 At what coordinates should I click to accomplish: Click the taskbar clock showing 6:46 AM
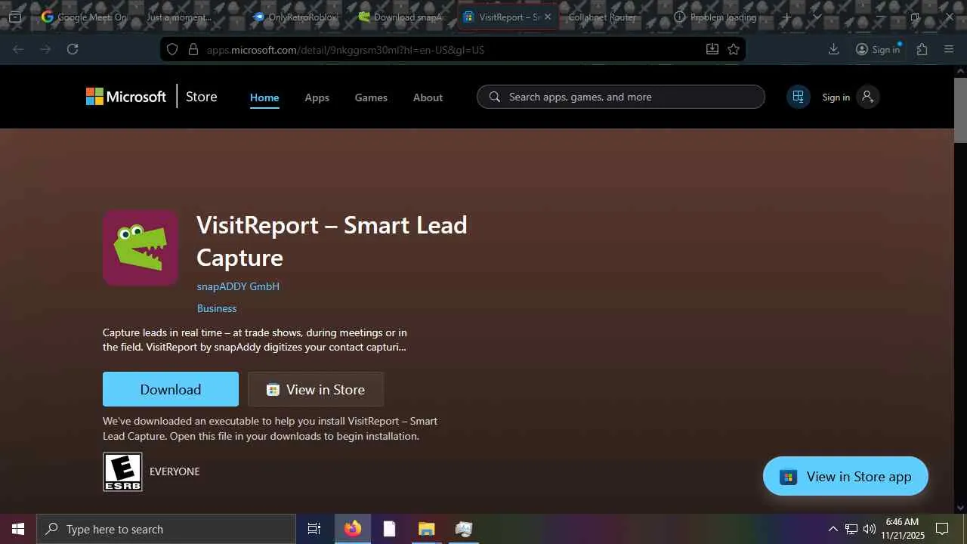point(902,529)
